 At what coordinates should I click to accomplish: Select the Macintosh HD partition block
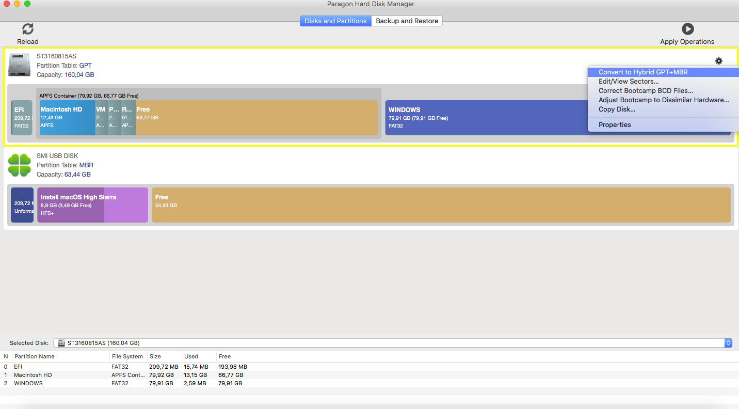click(67, 118)
